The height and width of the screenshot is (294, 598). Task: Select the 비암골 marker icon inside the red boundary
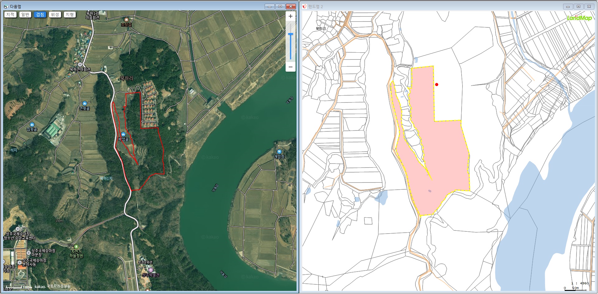point(123,134)
